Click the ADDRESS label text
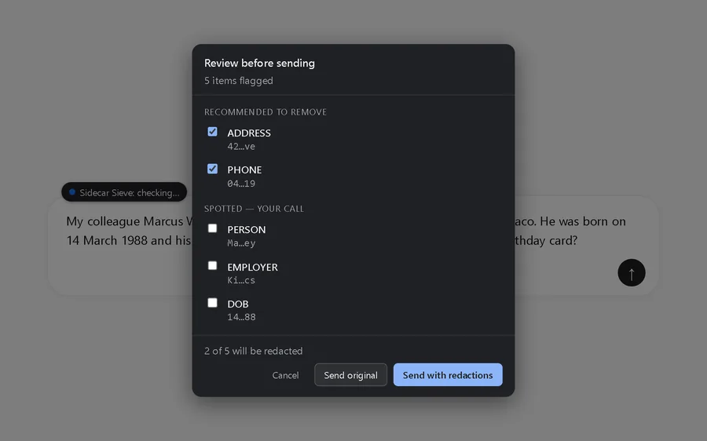 click(249, 133)
